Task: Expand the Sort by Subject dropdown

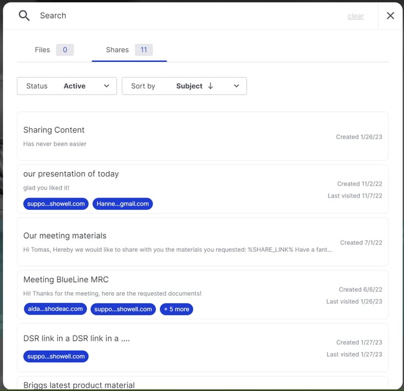Action: pos(184,86)
